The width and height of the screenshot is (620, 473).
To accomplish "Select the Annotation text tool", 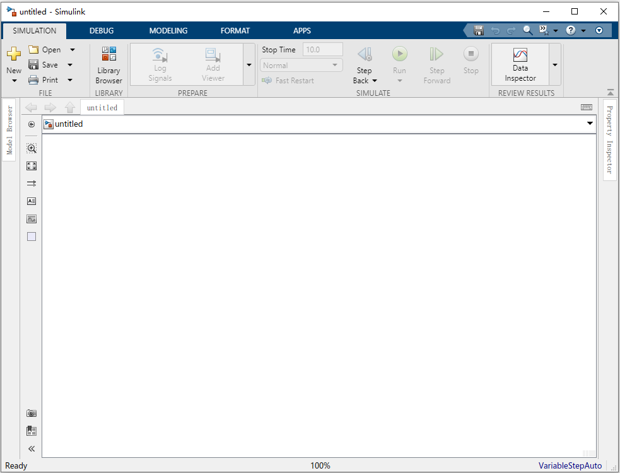I will tap(32, 201).
